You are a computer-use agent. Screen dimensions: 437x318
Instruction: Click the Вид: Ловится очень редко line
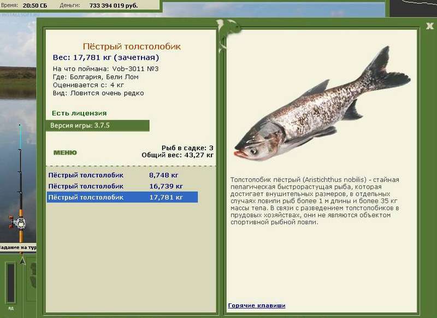coord(98,93)
